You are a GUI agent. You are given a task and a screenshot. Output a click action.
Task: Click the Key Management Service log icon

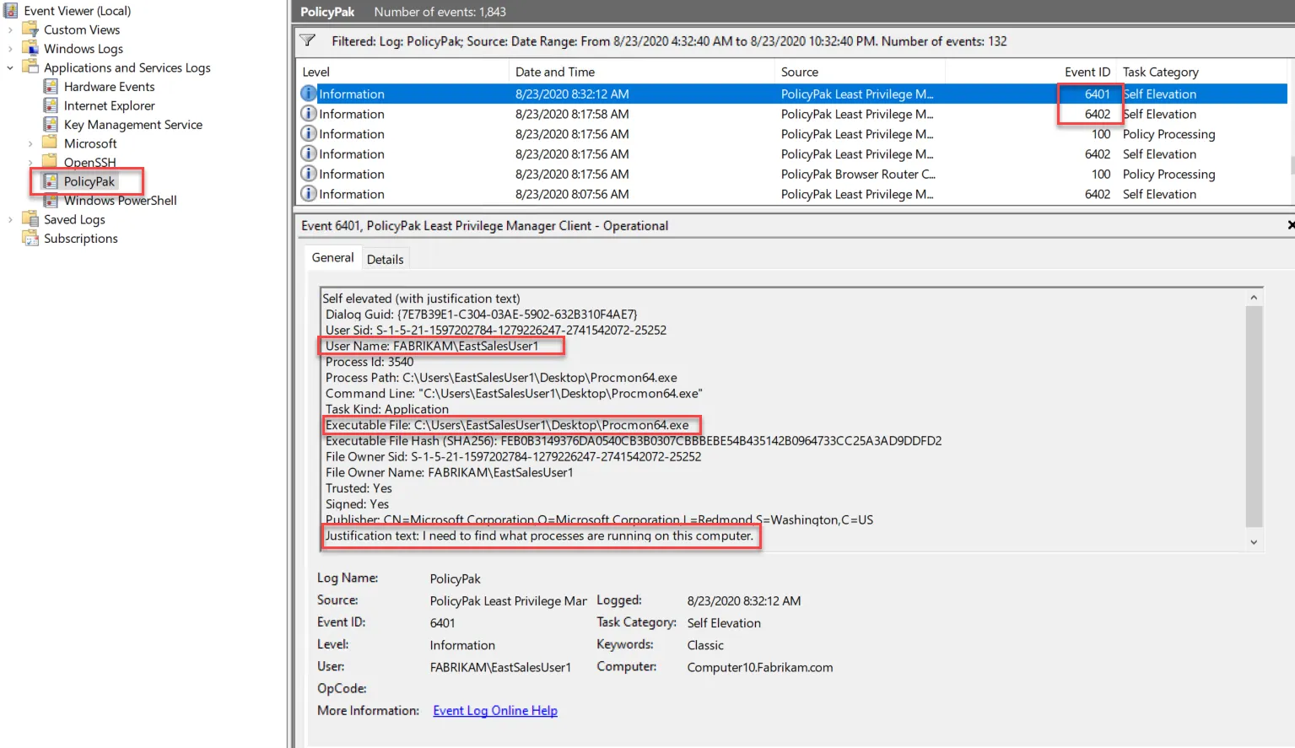pos(51,125)
